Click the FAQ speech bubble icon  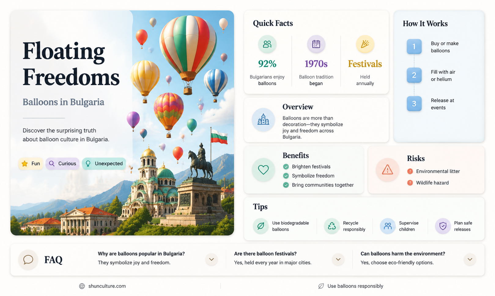point(28,260)
